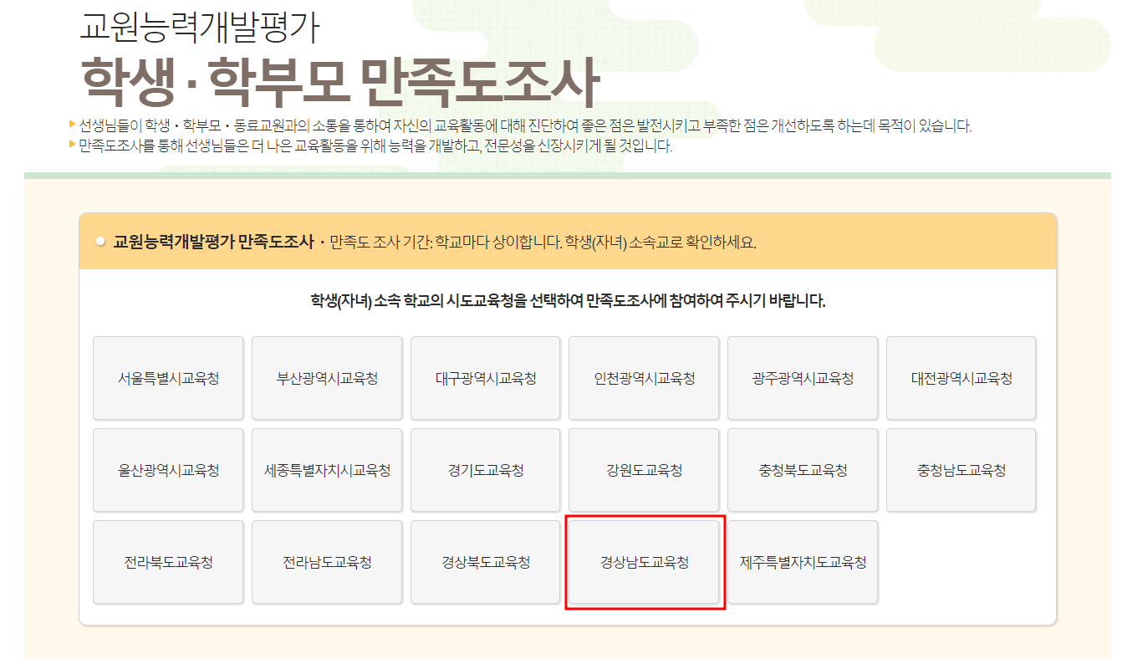Screen dimensions: 1122x659
Task: Select 광주광역시교육청 button
Action: (803, 378)
